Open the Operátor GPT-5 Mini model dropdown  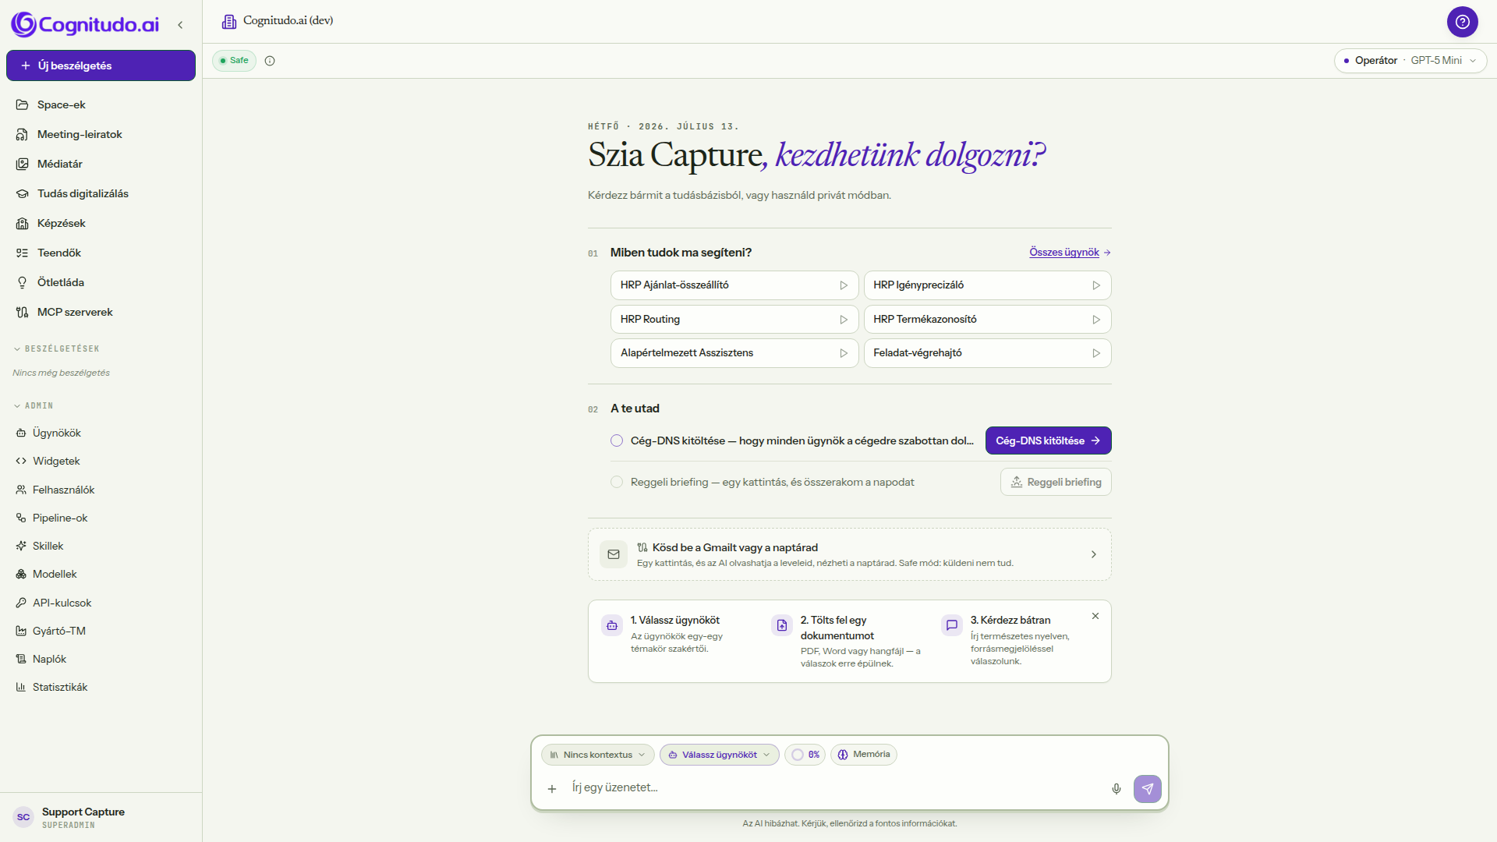point(1410,61)
